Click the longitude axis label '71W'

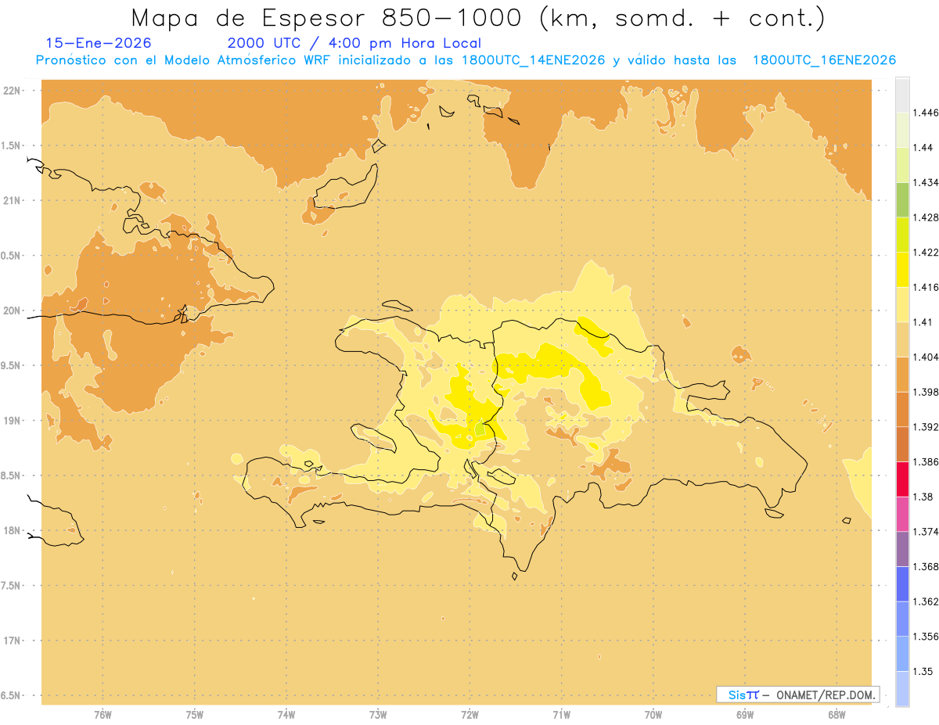(561, 714)
